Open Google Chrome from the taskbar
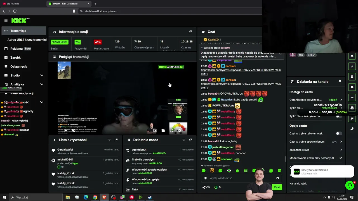 [x=95, y=197]
